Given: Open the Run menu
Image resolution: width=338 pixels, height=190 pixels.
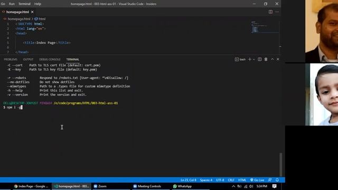Looking at the screenshot, I should [12, 4].
